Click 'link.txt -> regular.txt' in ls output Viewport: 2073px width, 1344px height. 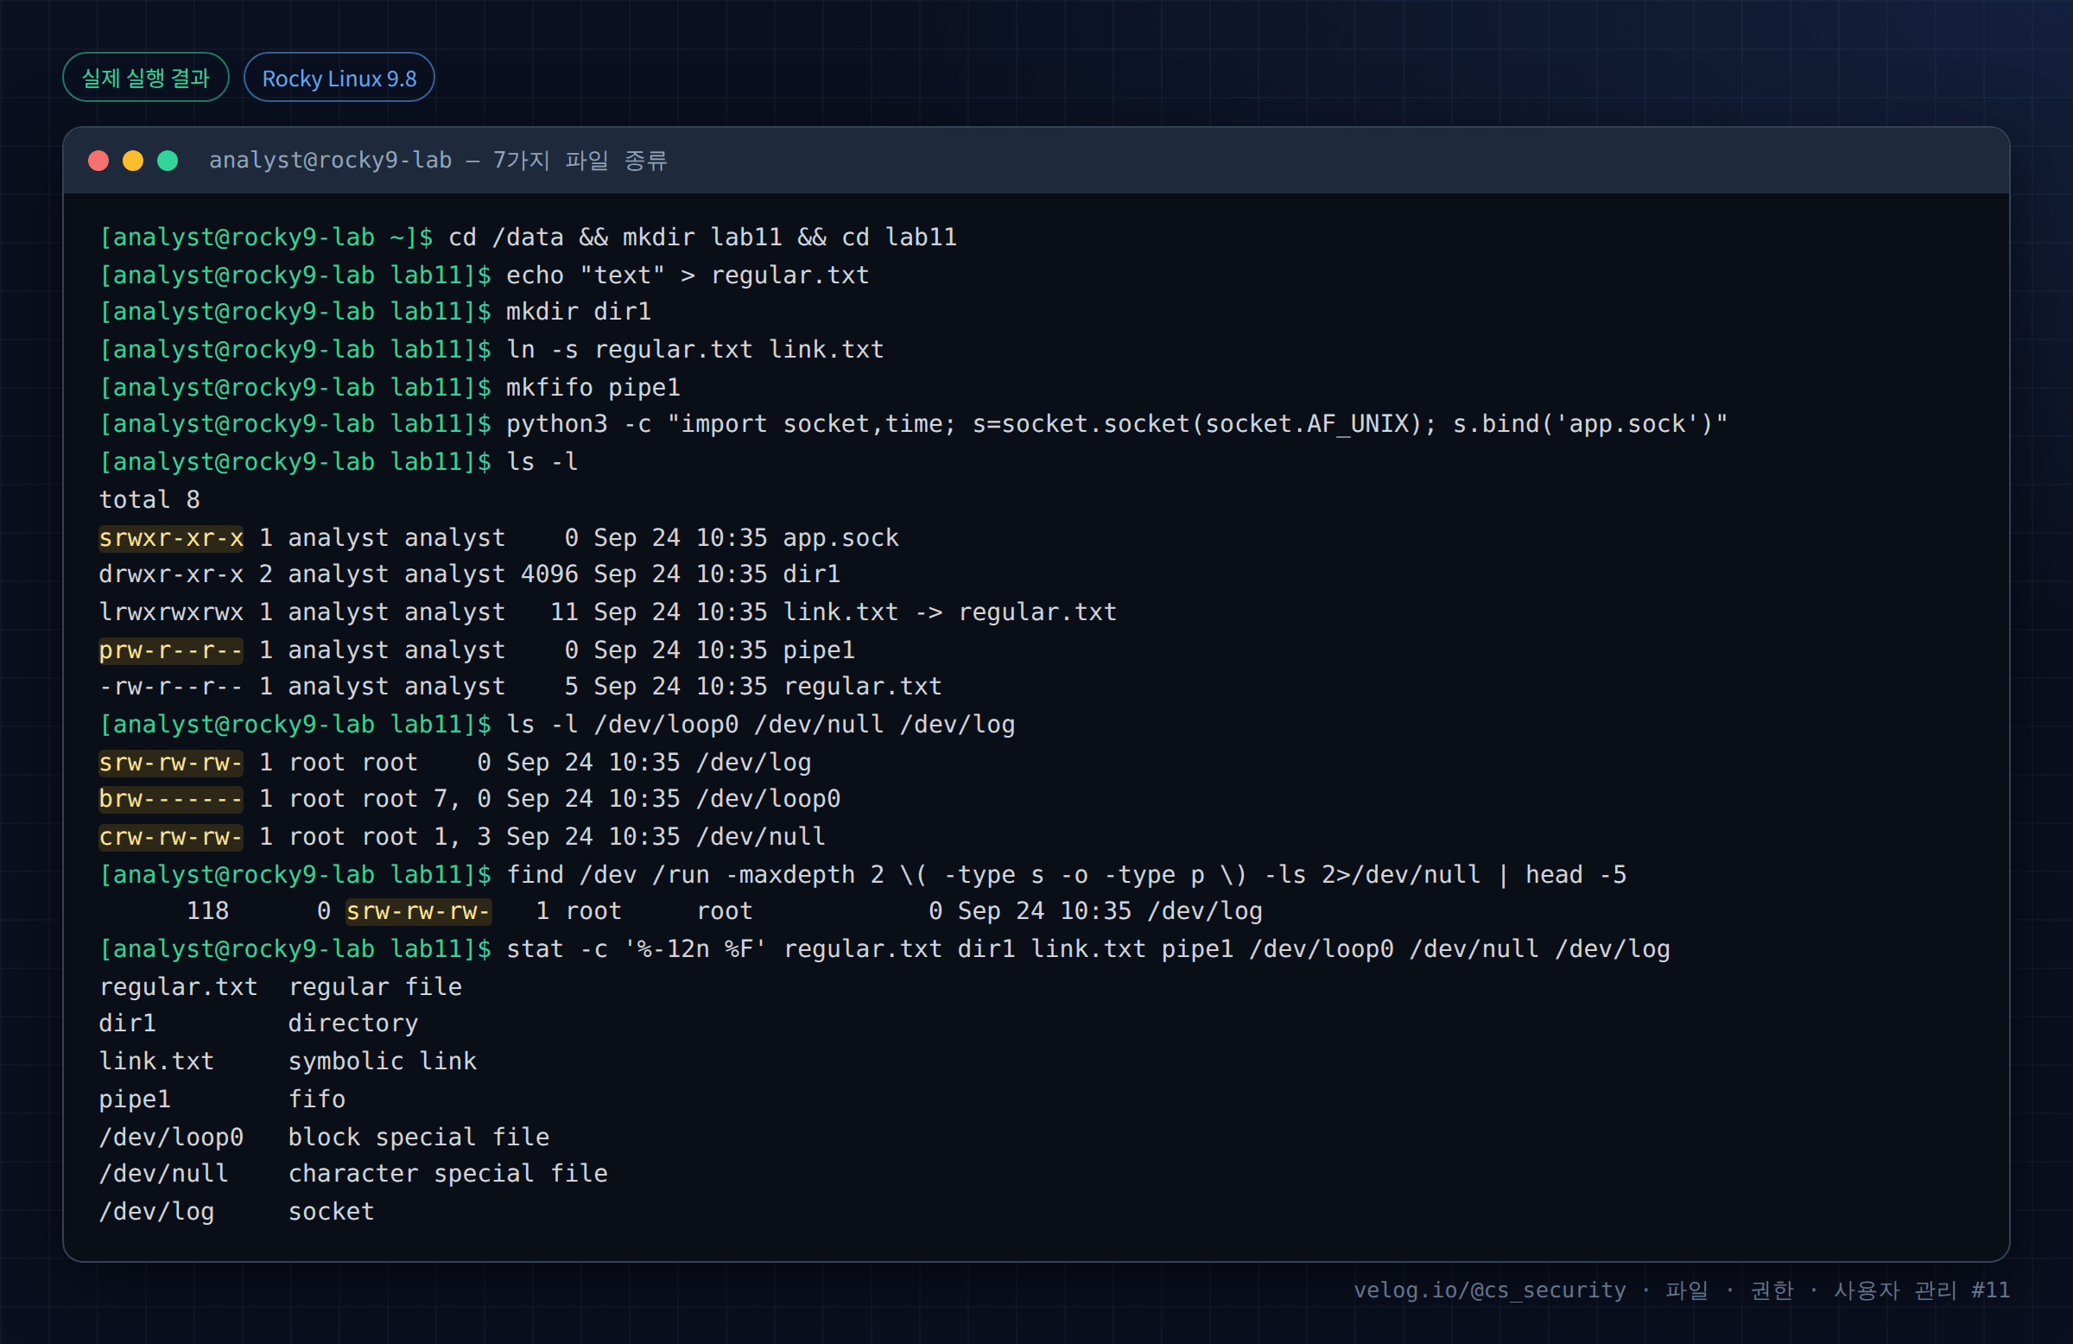pos(949,612)
